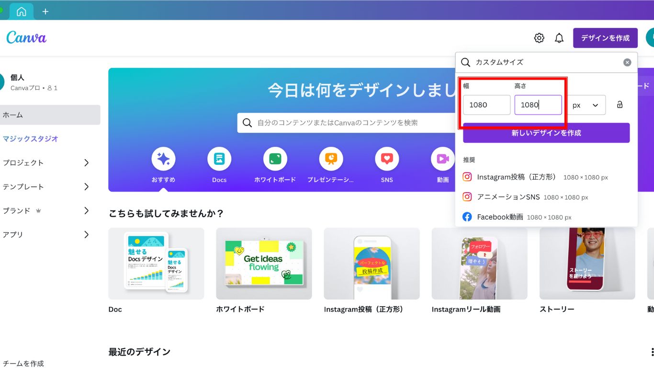The width and height of the screenshot is (654, 368).
Task: Choose the 動画 video category icon
Action: 442,159
